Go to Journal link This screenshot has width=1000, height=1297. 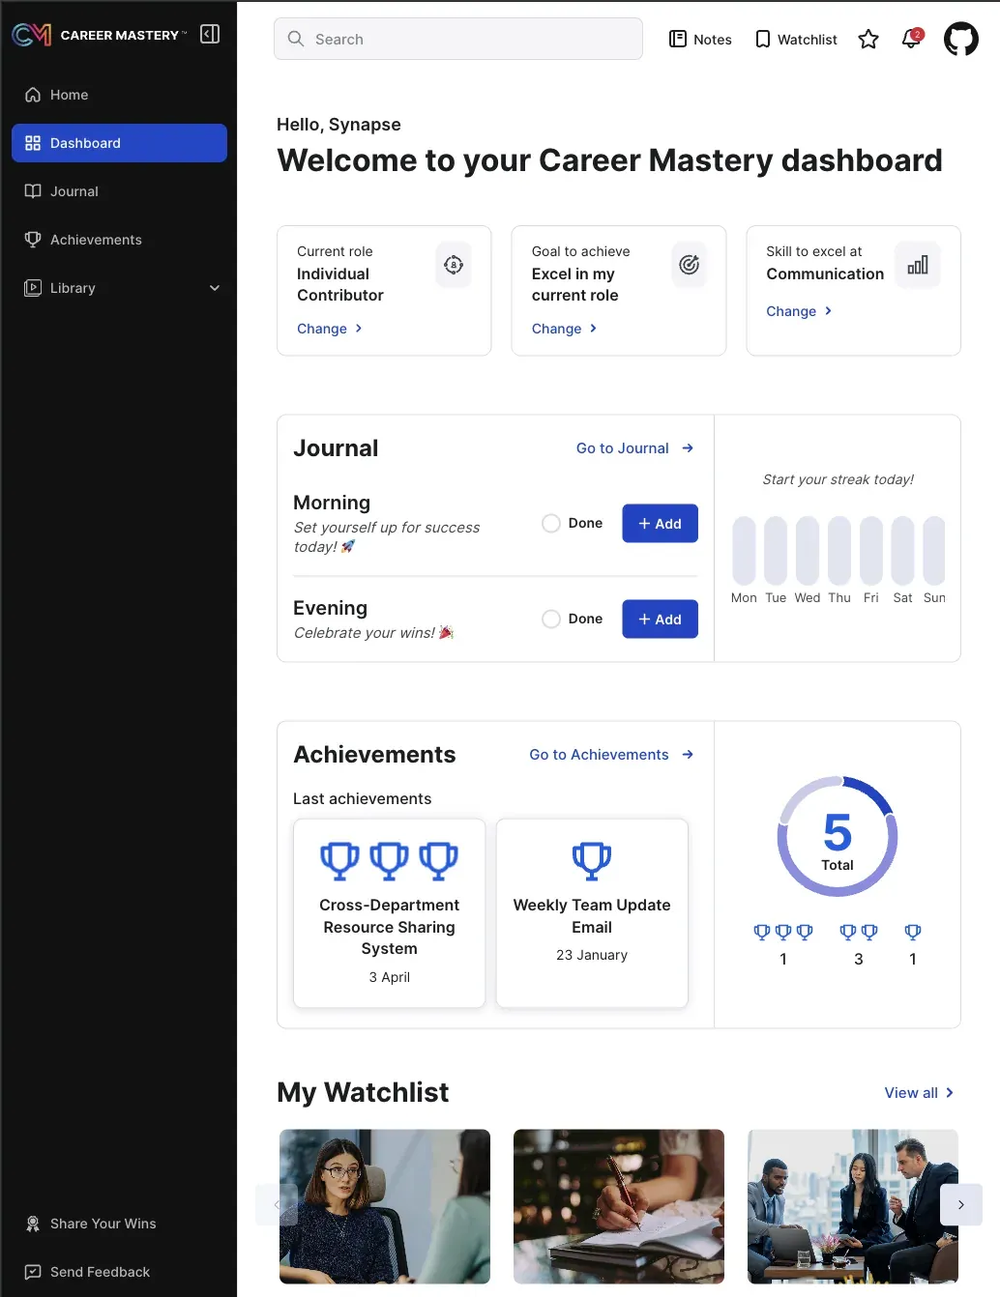click(x=635, y=448)
